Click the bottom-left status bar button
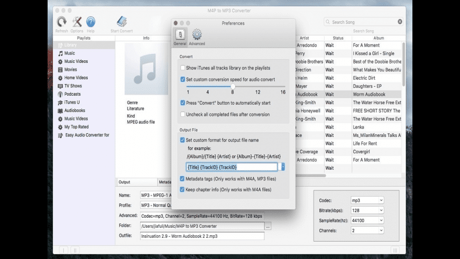Image resolution: width=460 pixels, height=259 pixels. coord(63,250)
